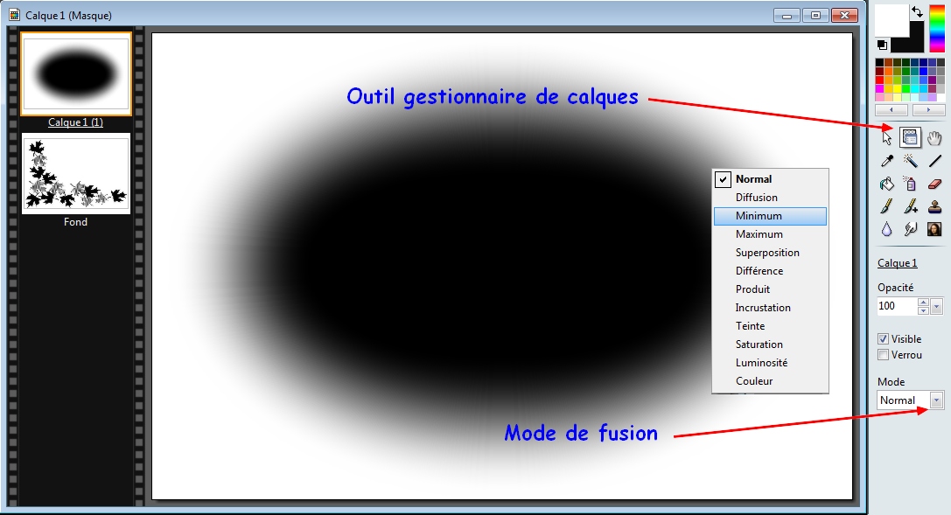
Task: Select the layer manager tool
Action: pyautogui.click(x=910, y=137)
